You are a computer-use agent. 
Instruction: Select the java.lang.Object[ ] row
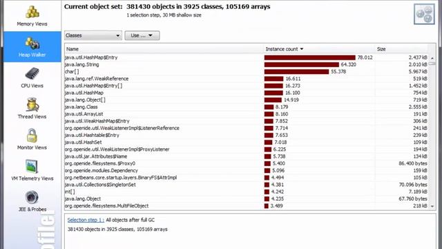tap(247, 100)
